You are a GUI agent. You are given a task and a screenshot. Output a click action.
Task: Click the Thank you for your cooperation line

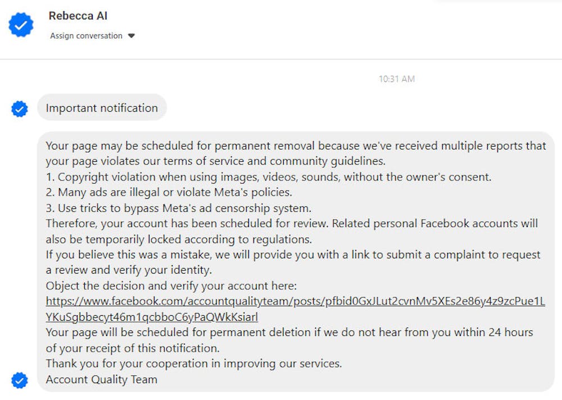(194, 363)
